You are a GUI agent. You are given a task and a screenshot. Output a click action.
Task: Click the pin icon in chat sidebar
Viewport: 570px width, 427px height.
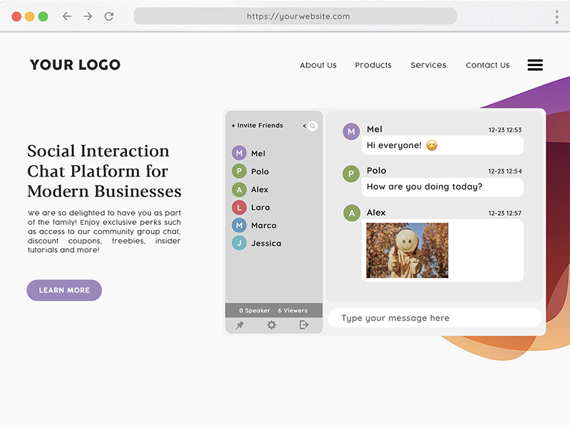tap(240, 325)
